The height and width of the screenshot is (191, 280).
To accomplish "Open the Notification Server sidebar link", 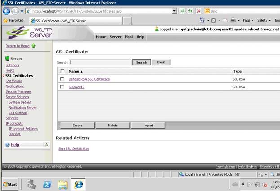I will click(x=22, y=108).
